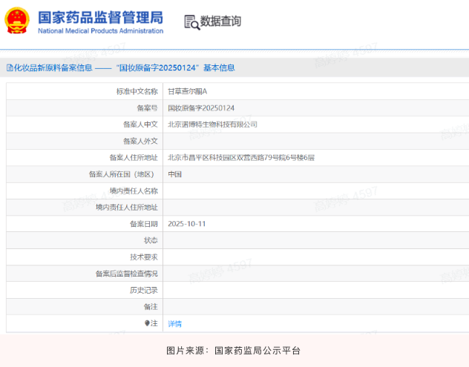The height and width of the screenshot is (367, 469).
Task: Select the company name 北京诺博特生物科技有限公司
Action: coord(212,125)
